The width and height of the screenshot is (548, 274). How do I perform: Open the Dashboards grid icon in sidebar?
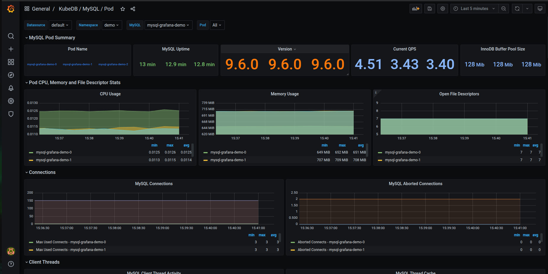(11, 62)
